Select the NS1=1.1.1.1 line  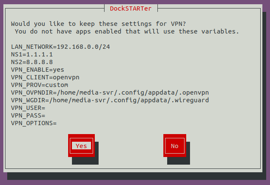click(32, 54)
